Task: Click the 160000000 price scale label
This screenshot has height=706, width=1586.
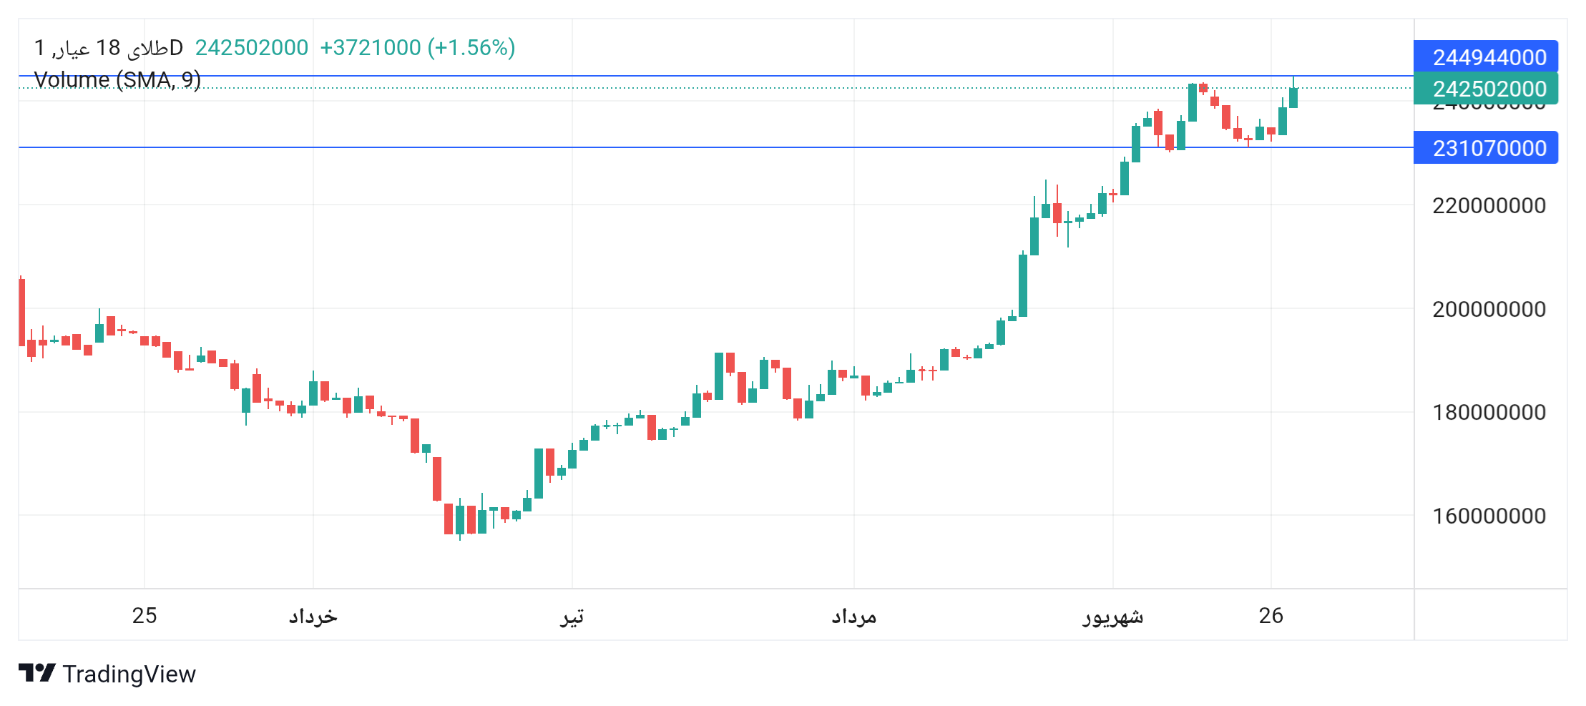Action: pos(1489,516)
